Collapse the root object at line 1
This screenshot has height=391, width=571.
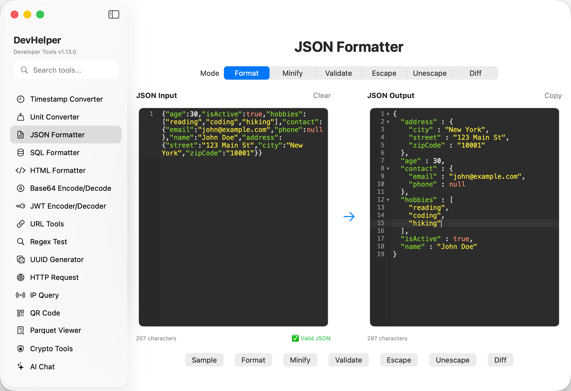(388, 114)
